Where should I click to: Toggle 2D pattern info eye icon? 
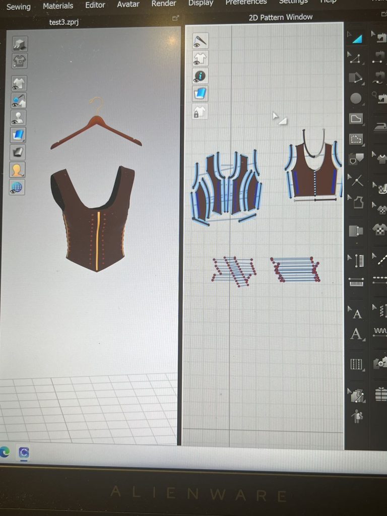(200, 76)
